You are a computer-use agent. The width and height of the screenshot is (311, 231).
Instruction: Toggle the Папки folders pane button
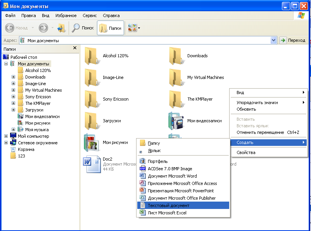click(x=111, y=28)
